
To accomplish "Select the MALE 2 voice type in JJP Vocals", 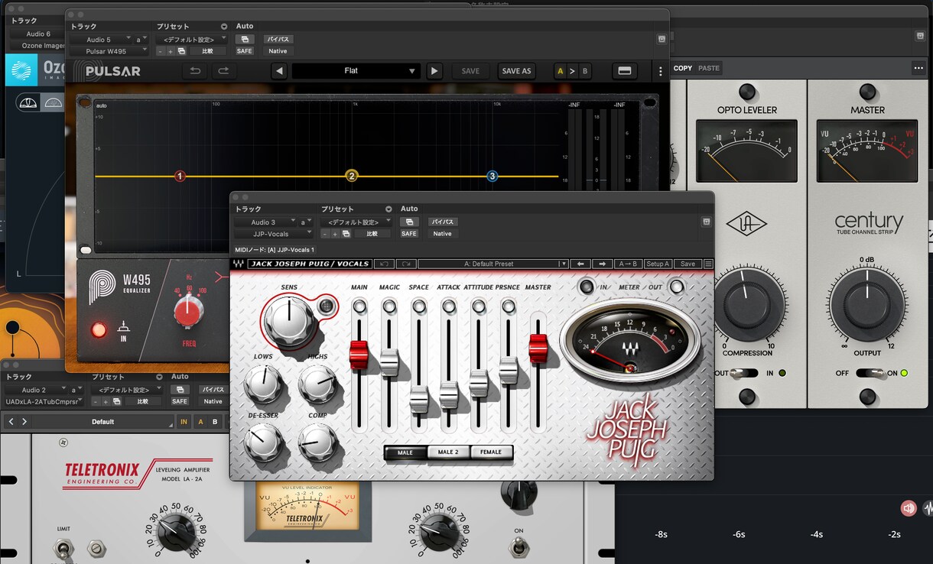I will (x=448, y=452).
